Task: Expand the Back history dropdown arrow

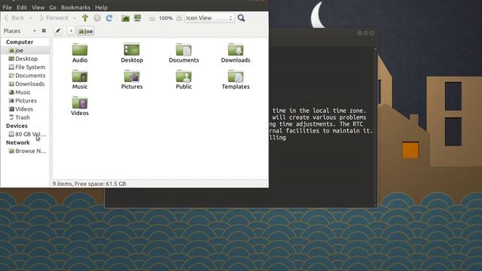Action: pyautogui.click(x=30, y=18)
